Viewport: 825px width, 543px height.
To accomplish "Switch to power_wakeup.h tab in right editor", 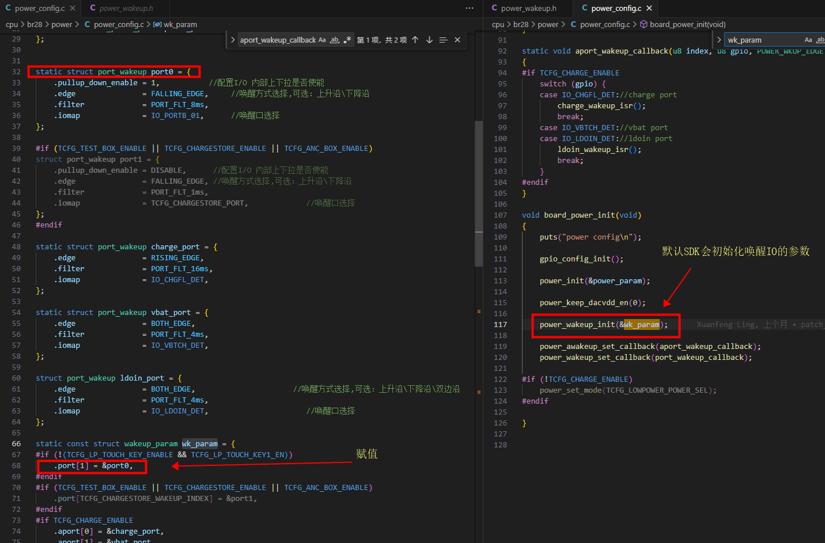I will [524, 8].
